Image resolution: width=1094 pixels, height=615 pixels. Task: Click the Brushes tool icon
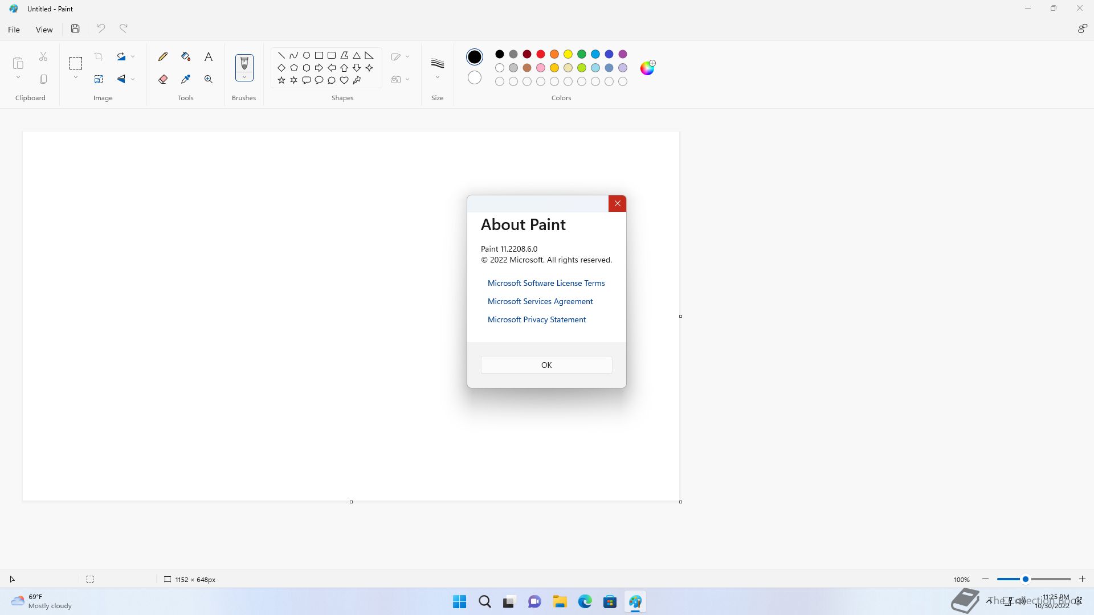pos(244,63)
